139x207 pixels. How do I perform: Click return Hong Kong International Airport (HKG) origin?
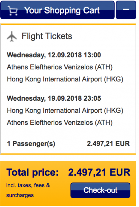click(x=65, y=110)
